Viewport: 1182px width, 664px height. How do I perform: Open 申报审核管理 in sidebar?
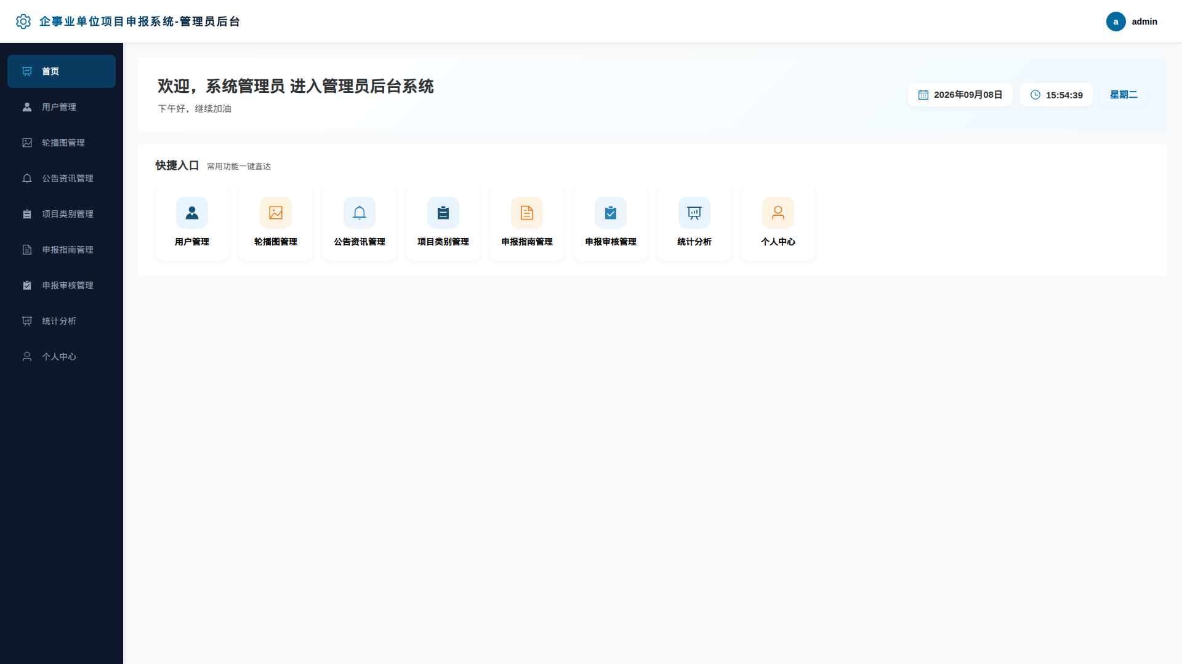62,285
